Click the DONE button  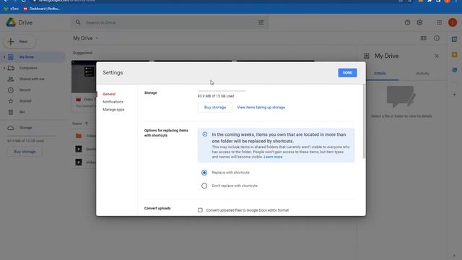click(x=347, y=73)
